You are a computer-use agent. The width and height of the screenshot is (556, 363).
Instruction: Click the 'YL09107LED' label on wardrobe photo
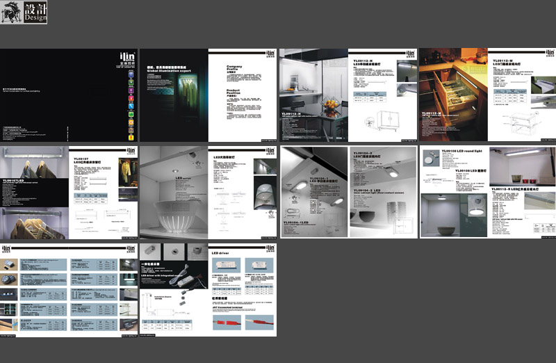pyautogui.click(x=13, y=181)
